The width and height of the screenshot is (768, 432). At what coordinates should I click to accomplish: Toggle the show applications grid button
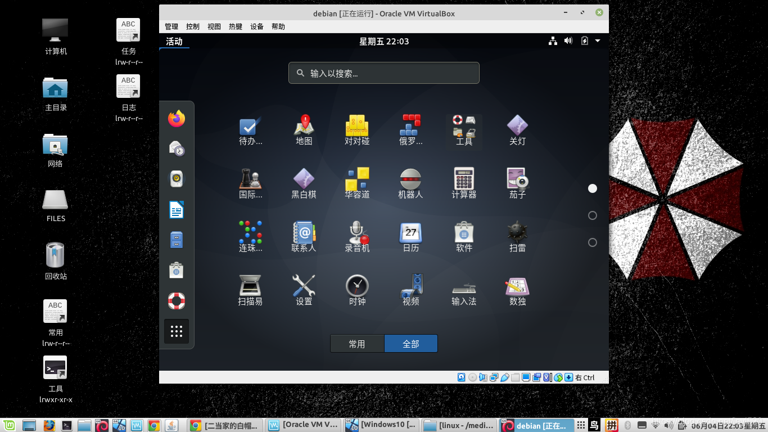(x=177, y=331)
